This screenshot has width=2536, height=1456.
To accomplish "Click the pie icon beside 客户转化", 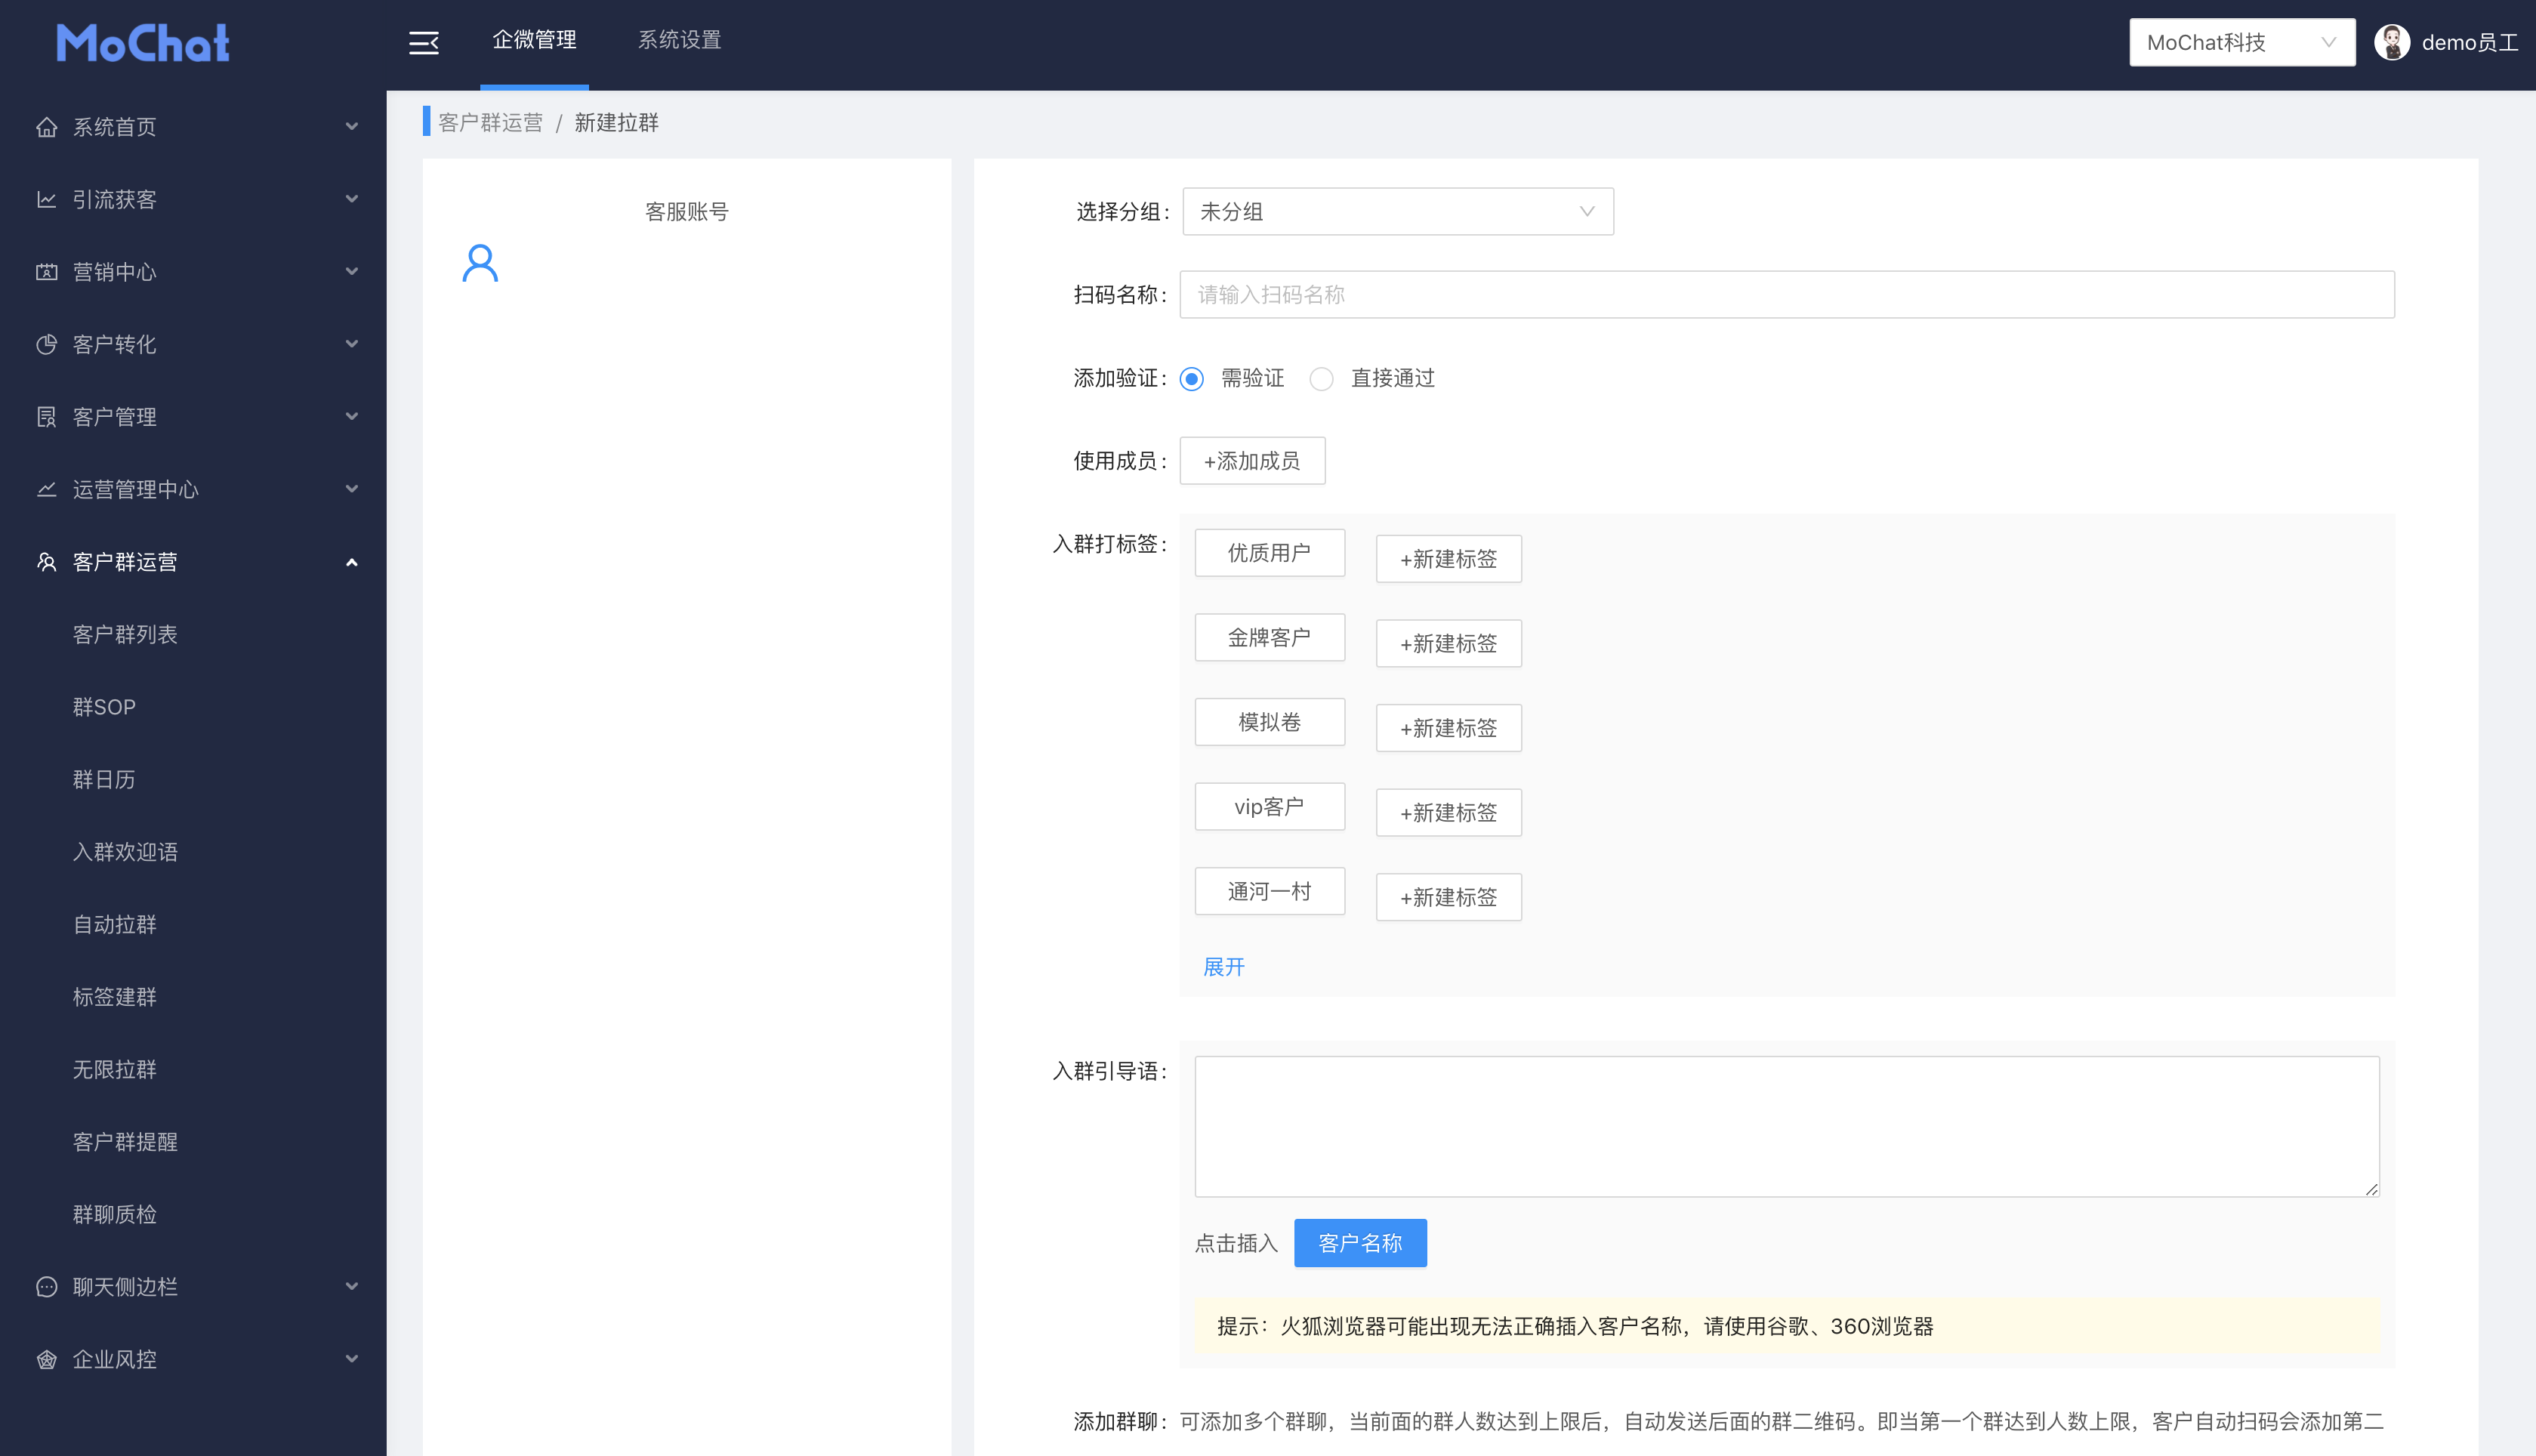I will pyautogui.click(x=46, y=345).
